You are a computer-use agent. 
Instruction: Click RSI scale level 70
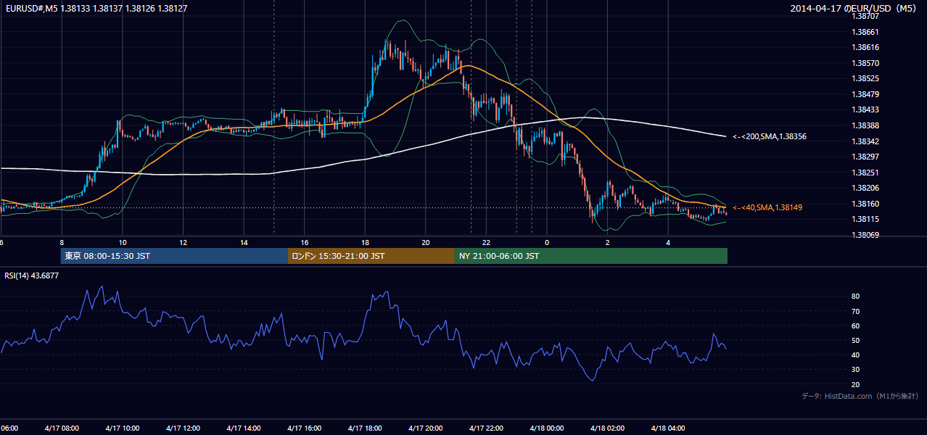856,311
